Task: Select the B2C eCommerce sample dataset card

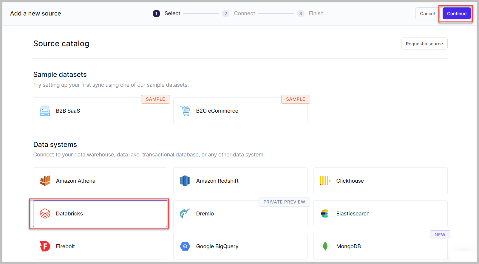Action: point(240,111)
